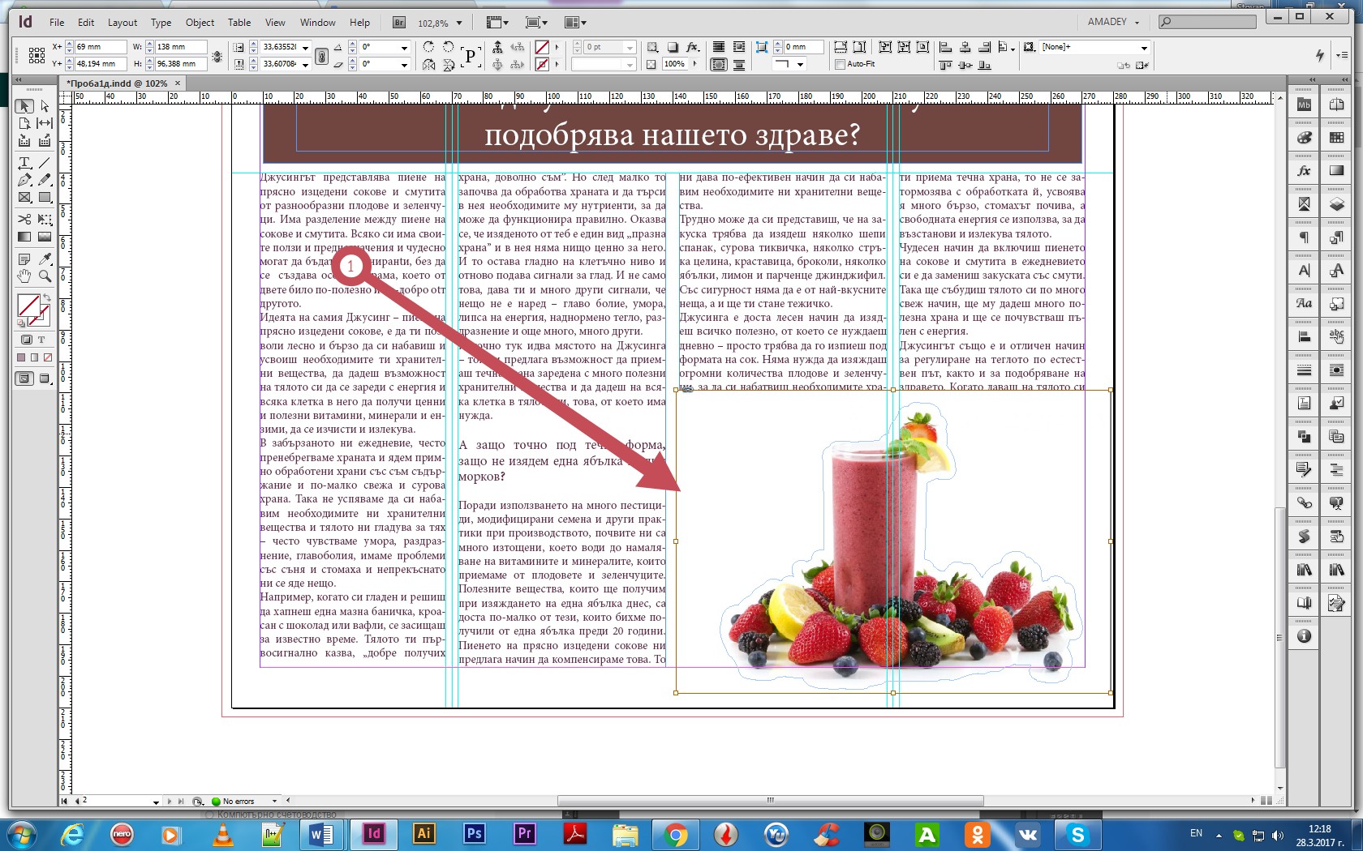This screenshot has width=1363, height=851.
Task: Toggle formatting affects text button
Action: coord(41,340)
